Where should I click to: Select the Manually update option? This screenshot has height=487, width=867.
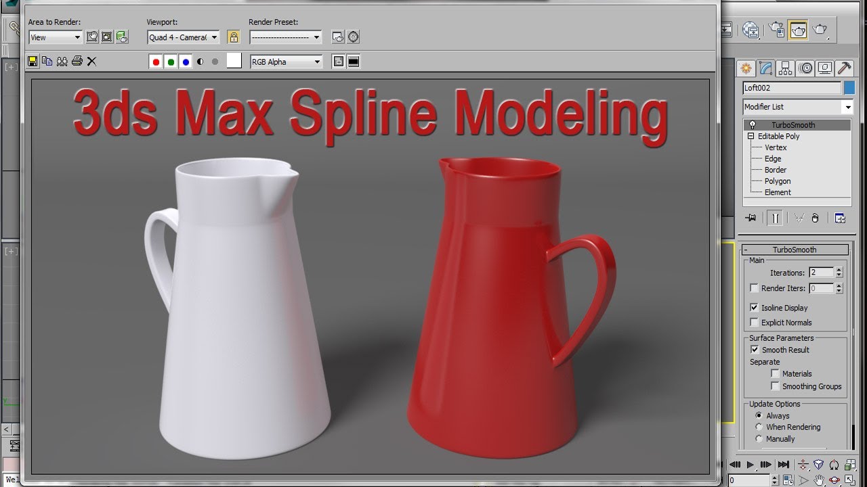coord(759,438)
